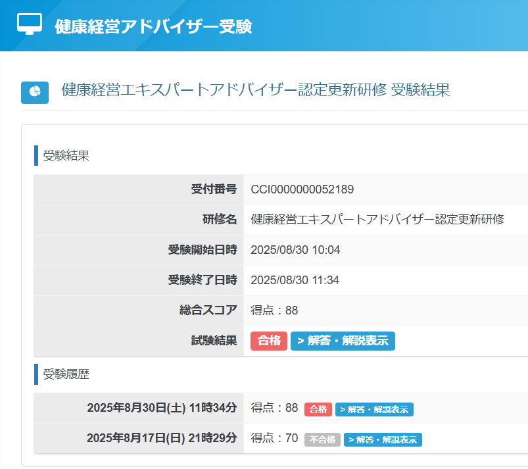This screenshot has width=528, height=469.
Task: Select receipt number CCI0000000052189
Action: click(x=302, y=189)
